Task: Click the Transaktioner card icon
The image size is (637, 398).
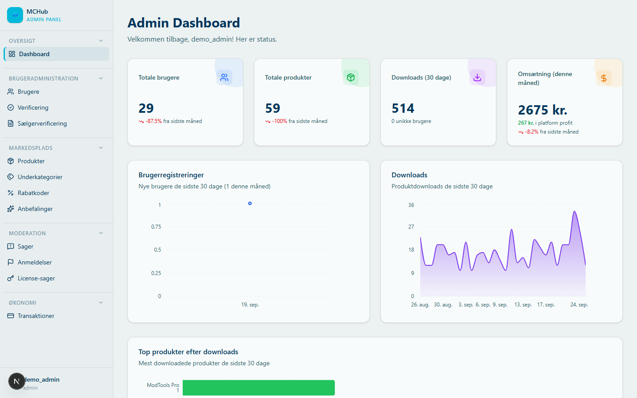Action: click(x=11, y=316)
